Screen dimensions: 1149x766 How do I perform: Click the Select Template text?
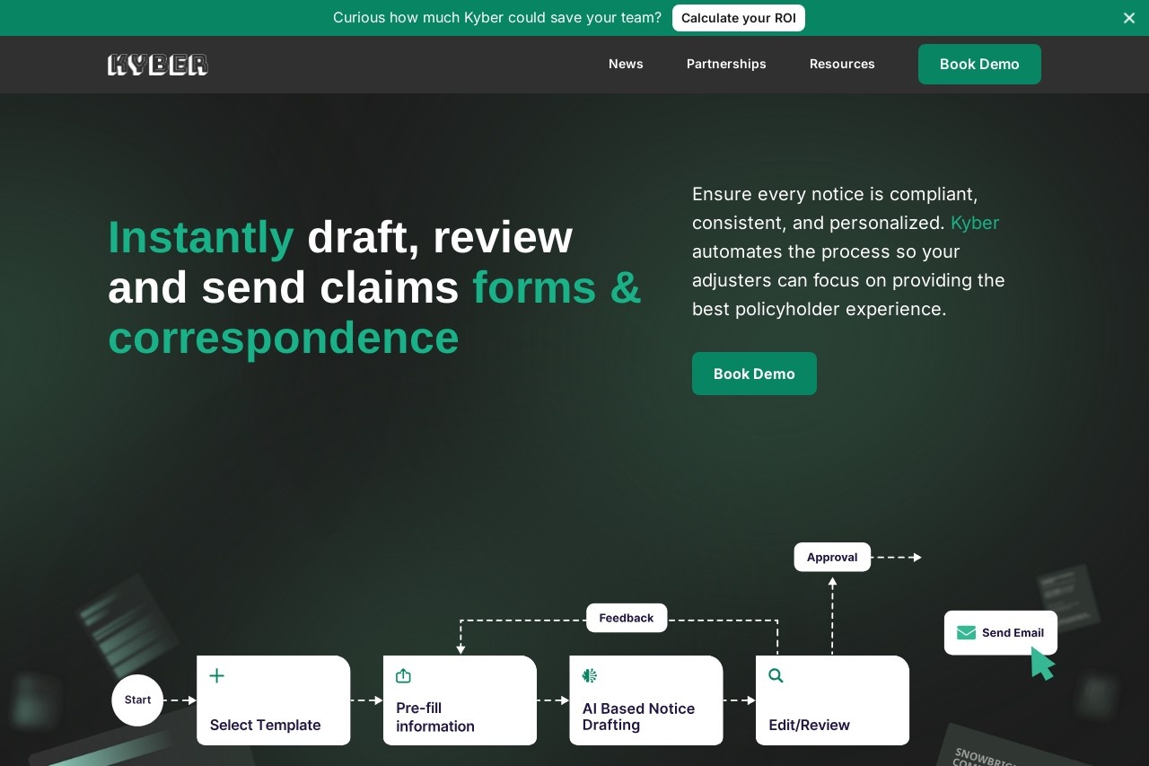click(265, 725)
